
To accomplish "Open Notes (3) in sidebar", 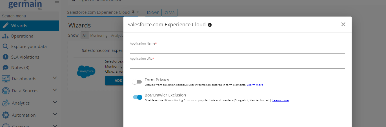I will [20, 67].
